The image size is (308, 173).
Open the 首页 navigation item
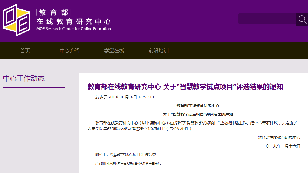[25, 51]
